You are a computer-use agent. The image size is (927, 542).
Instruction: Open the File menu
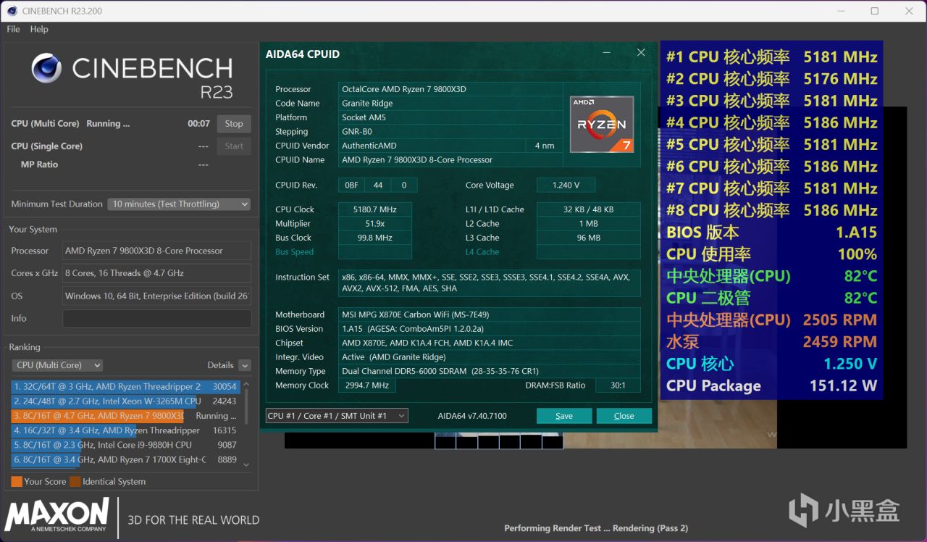click(x=13, y=29)
